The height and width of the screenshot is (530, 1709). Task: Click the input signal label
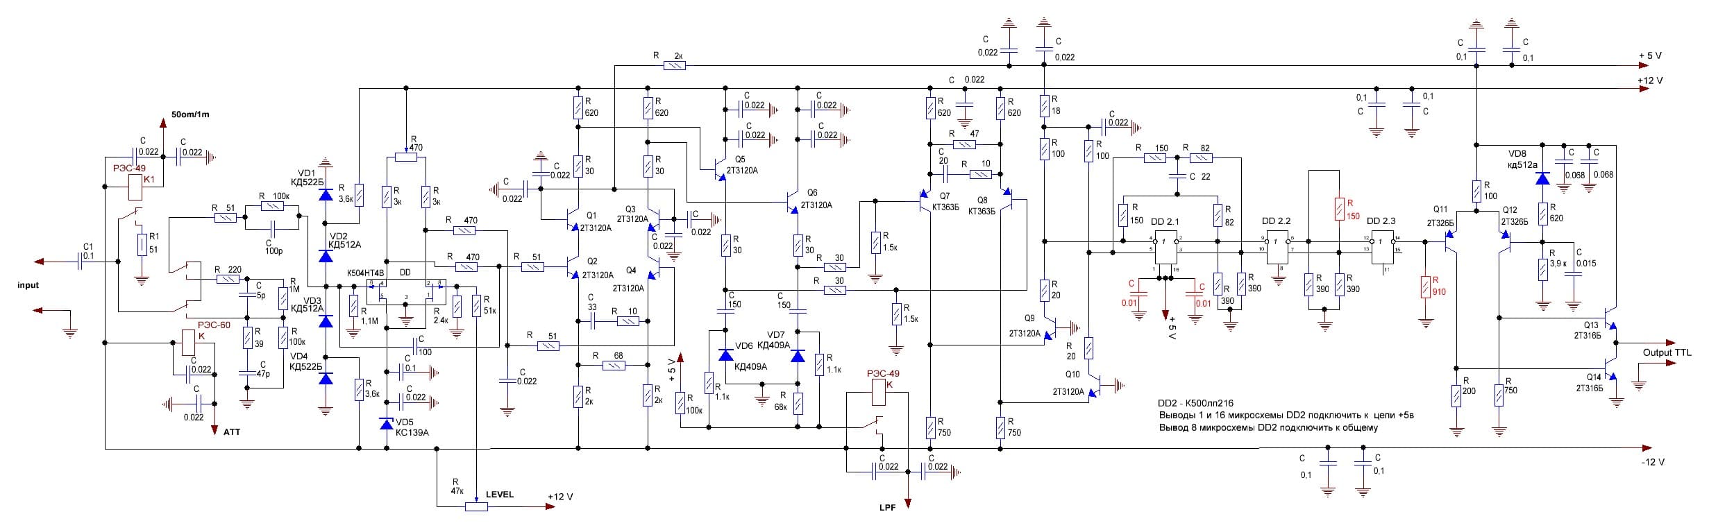point(28,285)
